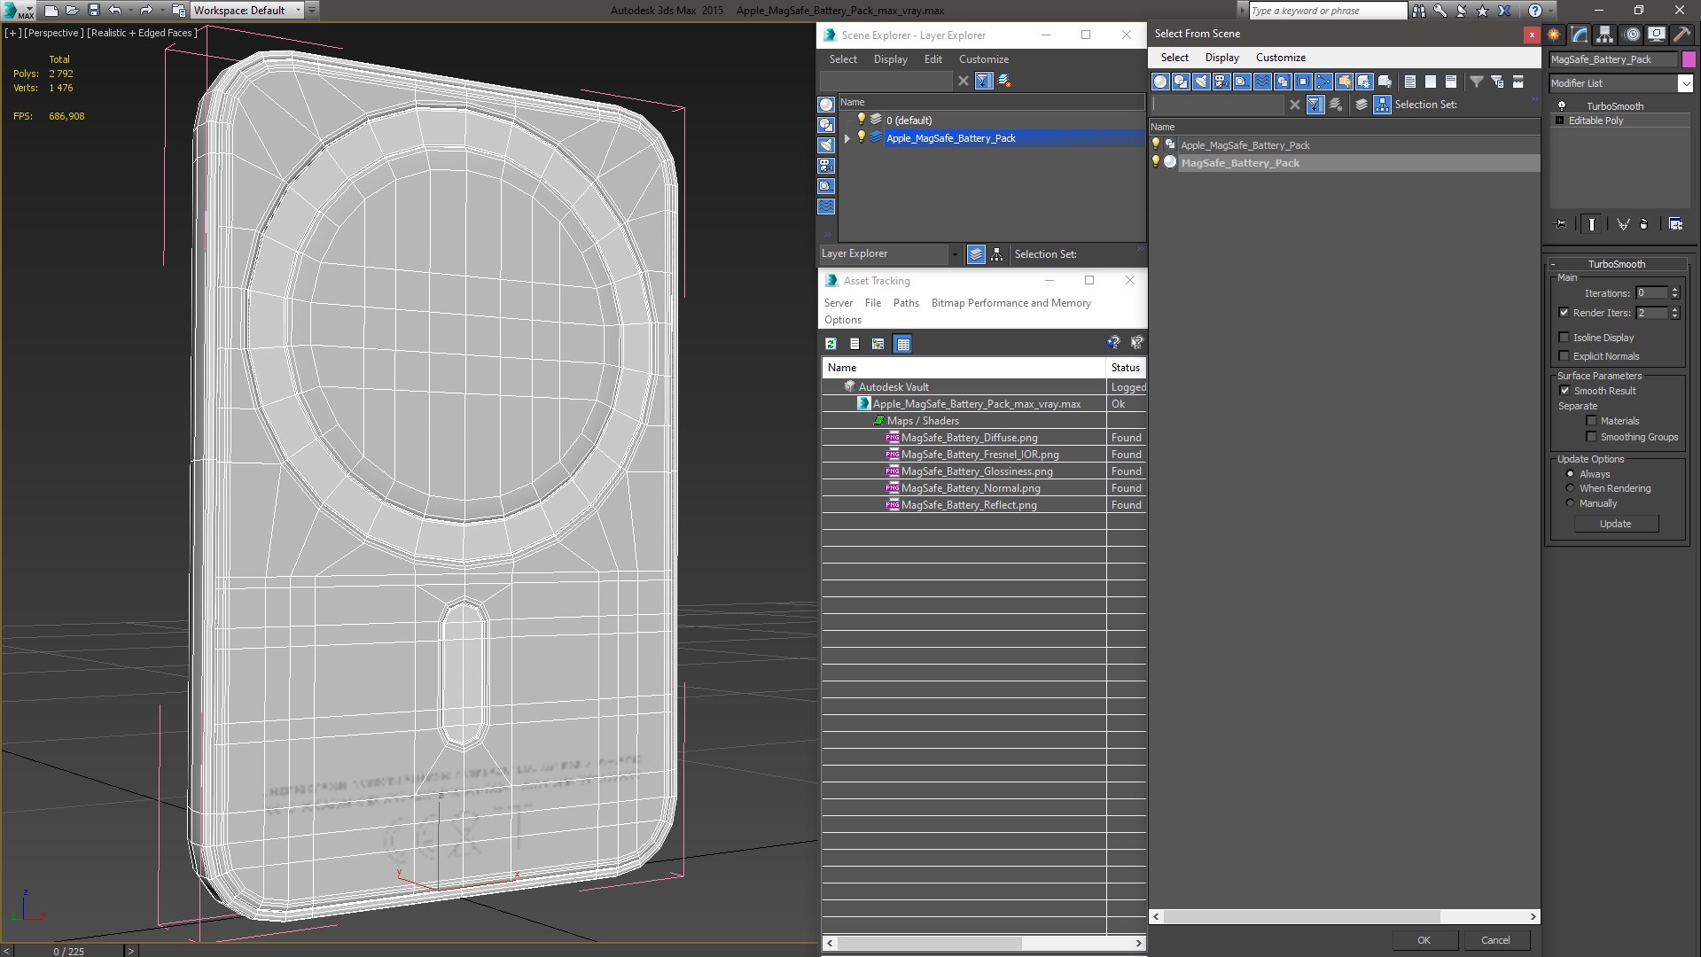Expand Apple_MagSafe_Battery_Pack layer in Scene Explorer

point(847,138)
